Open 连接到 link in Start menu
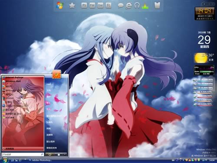 point(49,135)
